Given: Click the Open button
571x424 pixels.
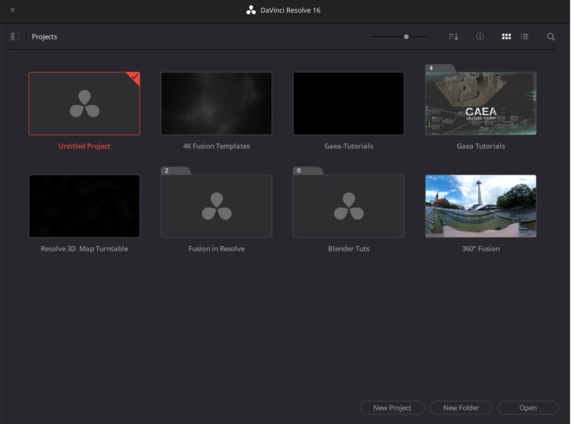Looking at the screenshot, I should 528,408.
